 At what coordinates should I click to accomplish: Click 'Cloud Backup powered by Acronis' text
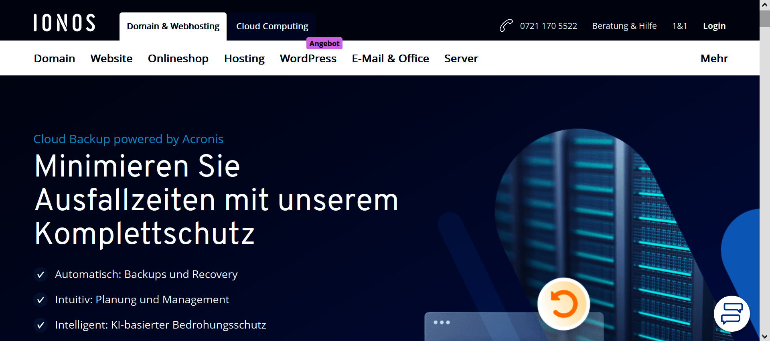pyautogui.click(x=128, y=139)
